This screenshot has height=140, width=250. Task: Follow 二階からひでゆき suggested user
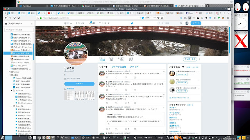(182, 74)
